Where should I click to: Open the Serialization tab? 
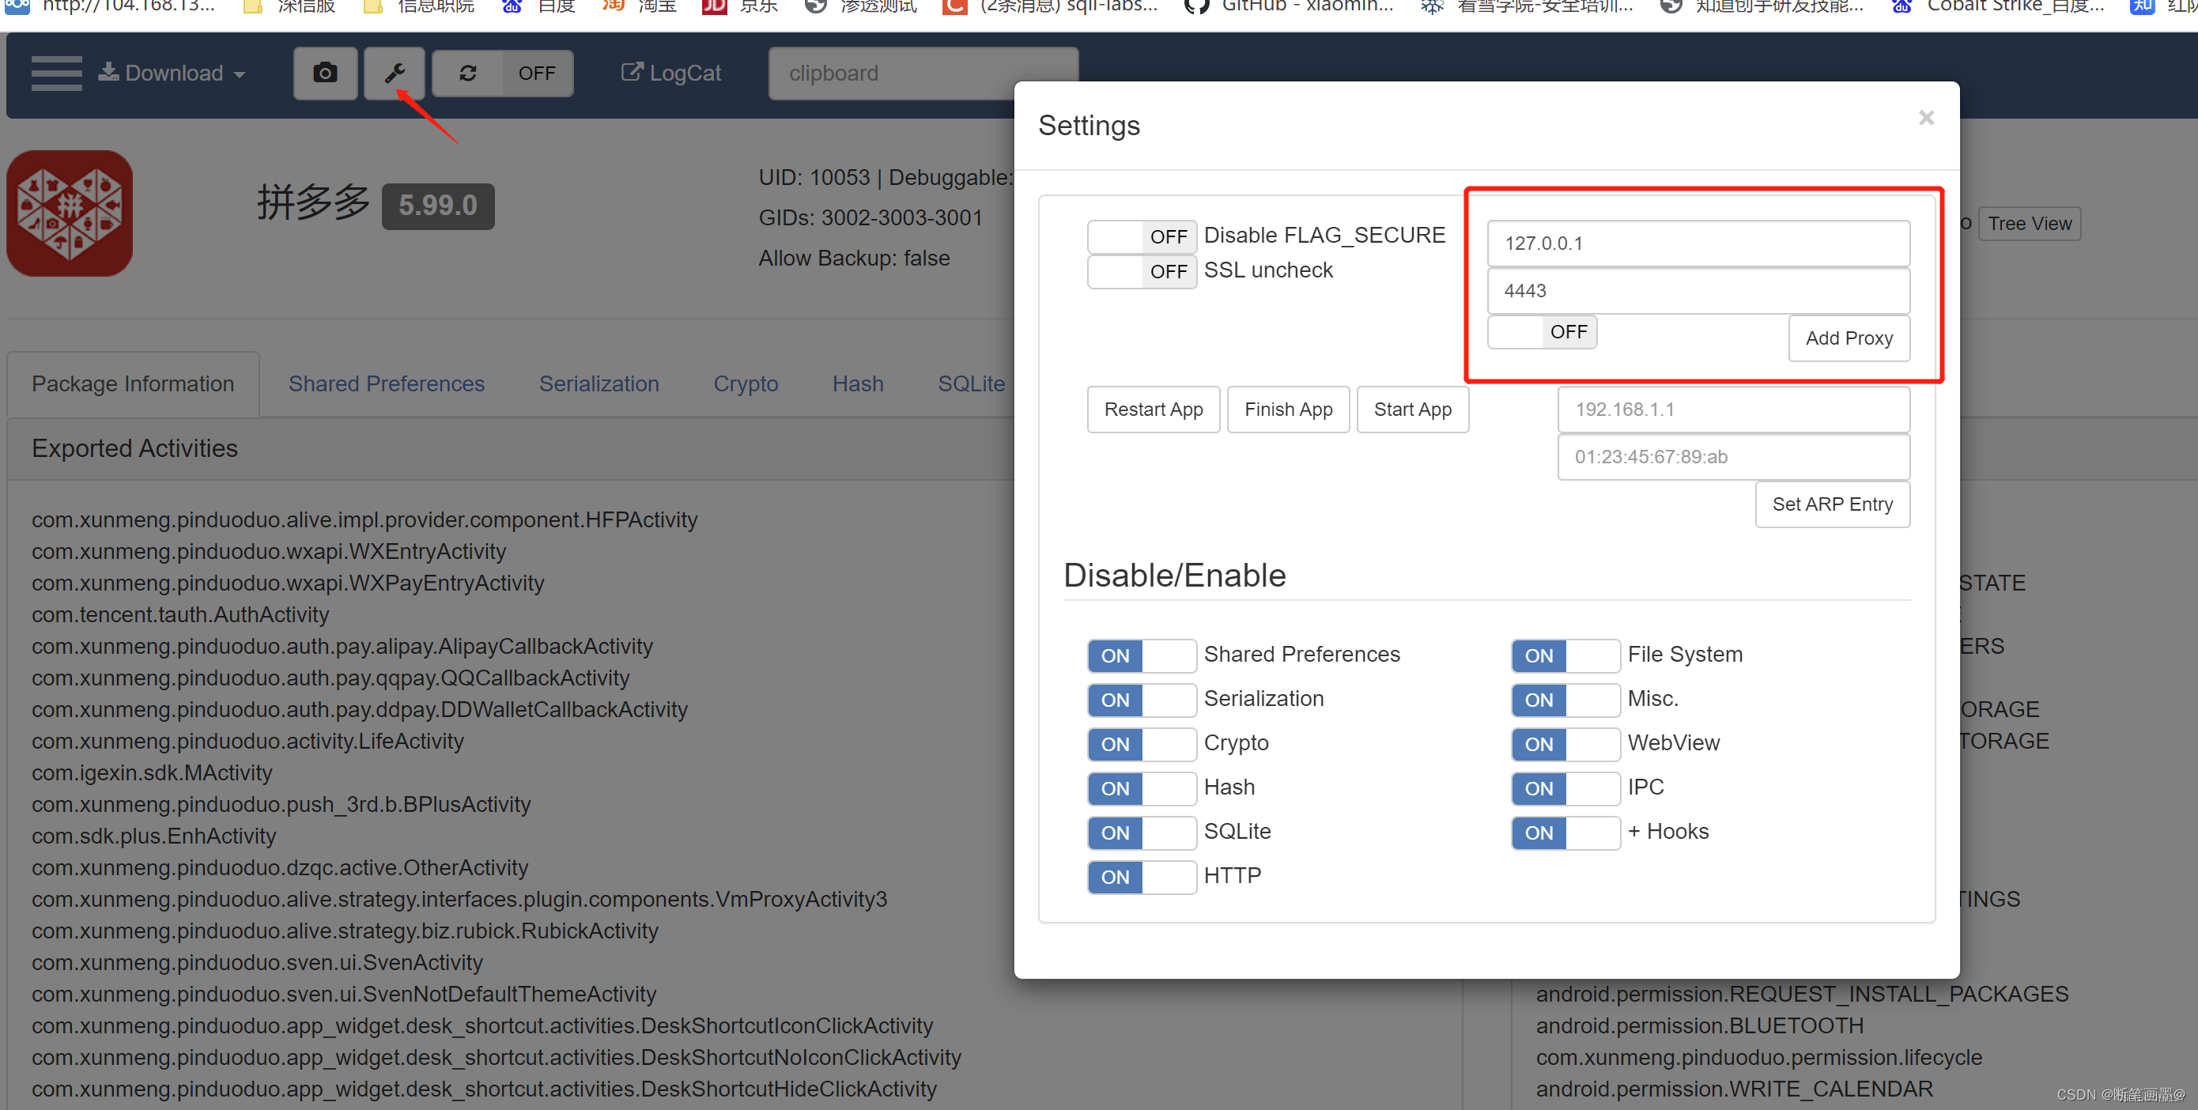pos(599,384)
